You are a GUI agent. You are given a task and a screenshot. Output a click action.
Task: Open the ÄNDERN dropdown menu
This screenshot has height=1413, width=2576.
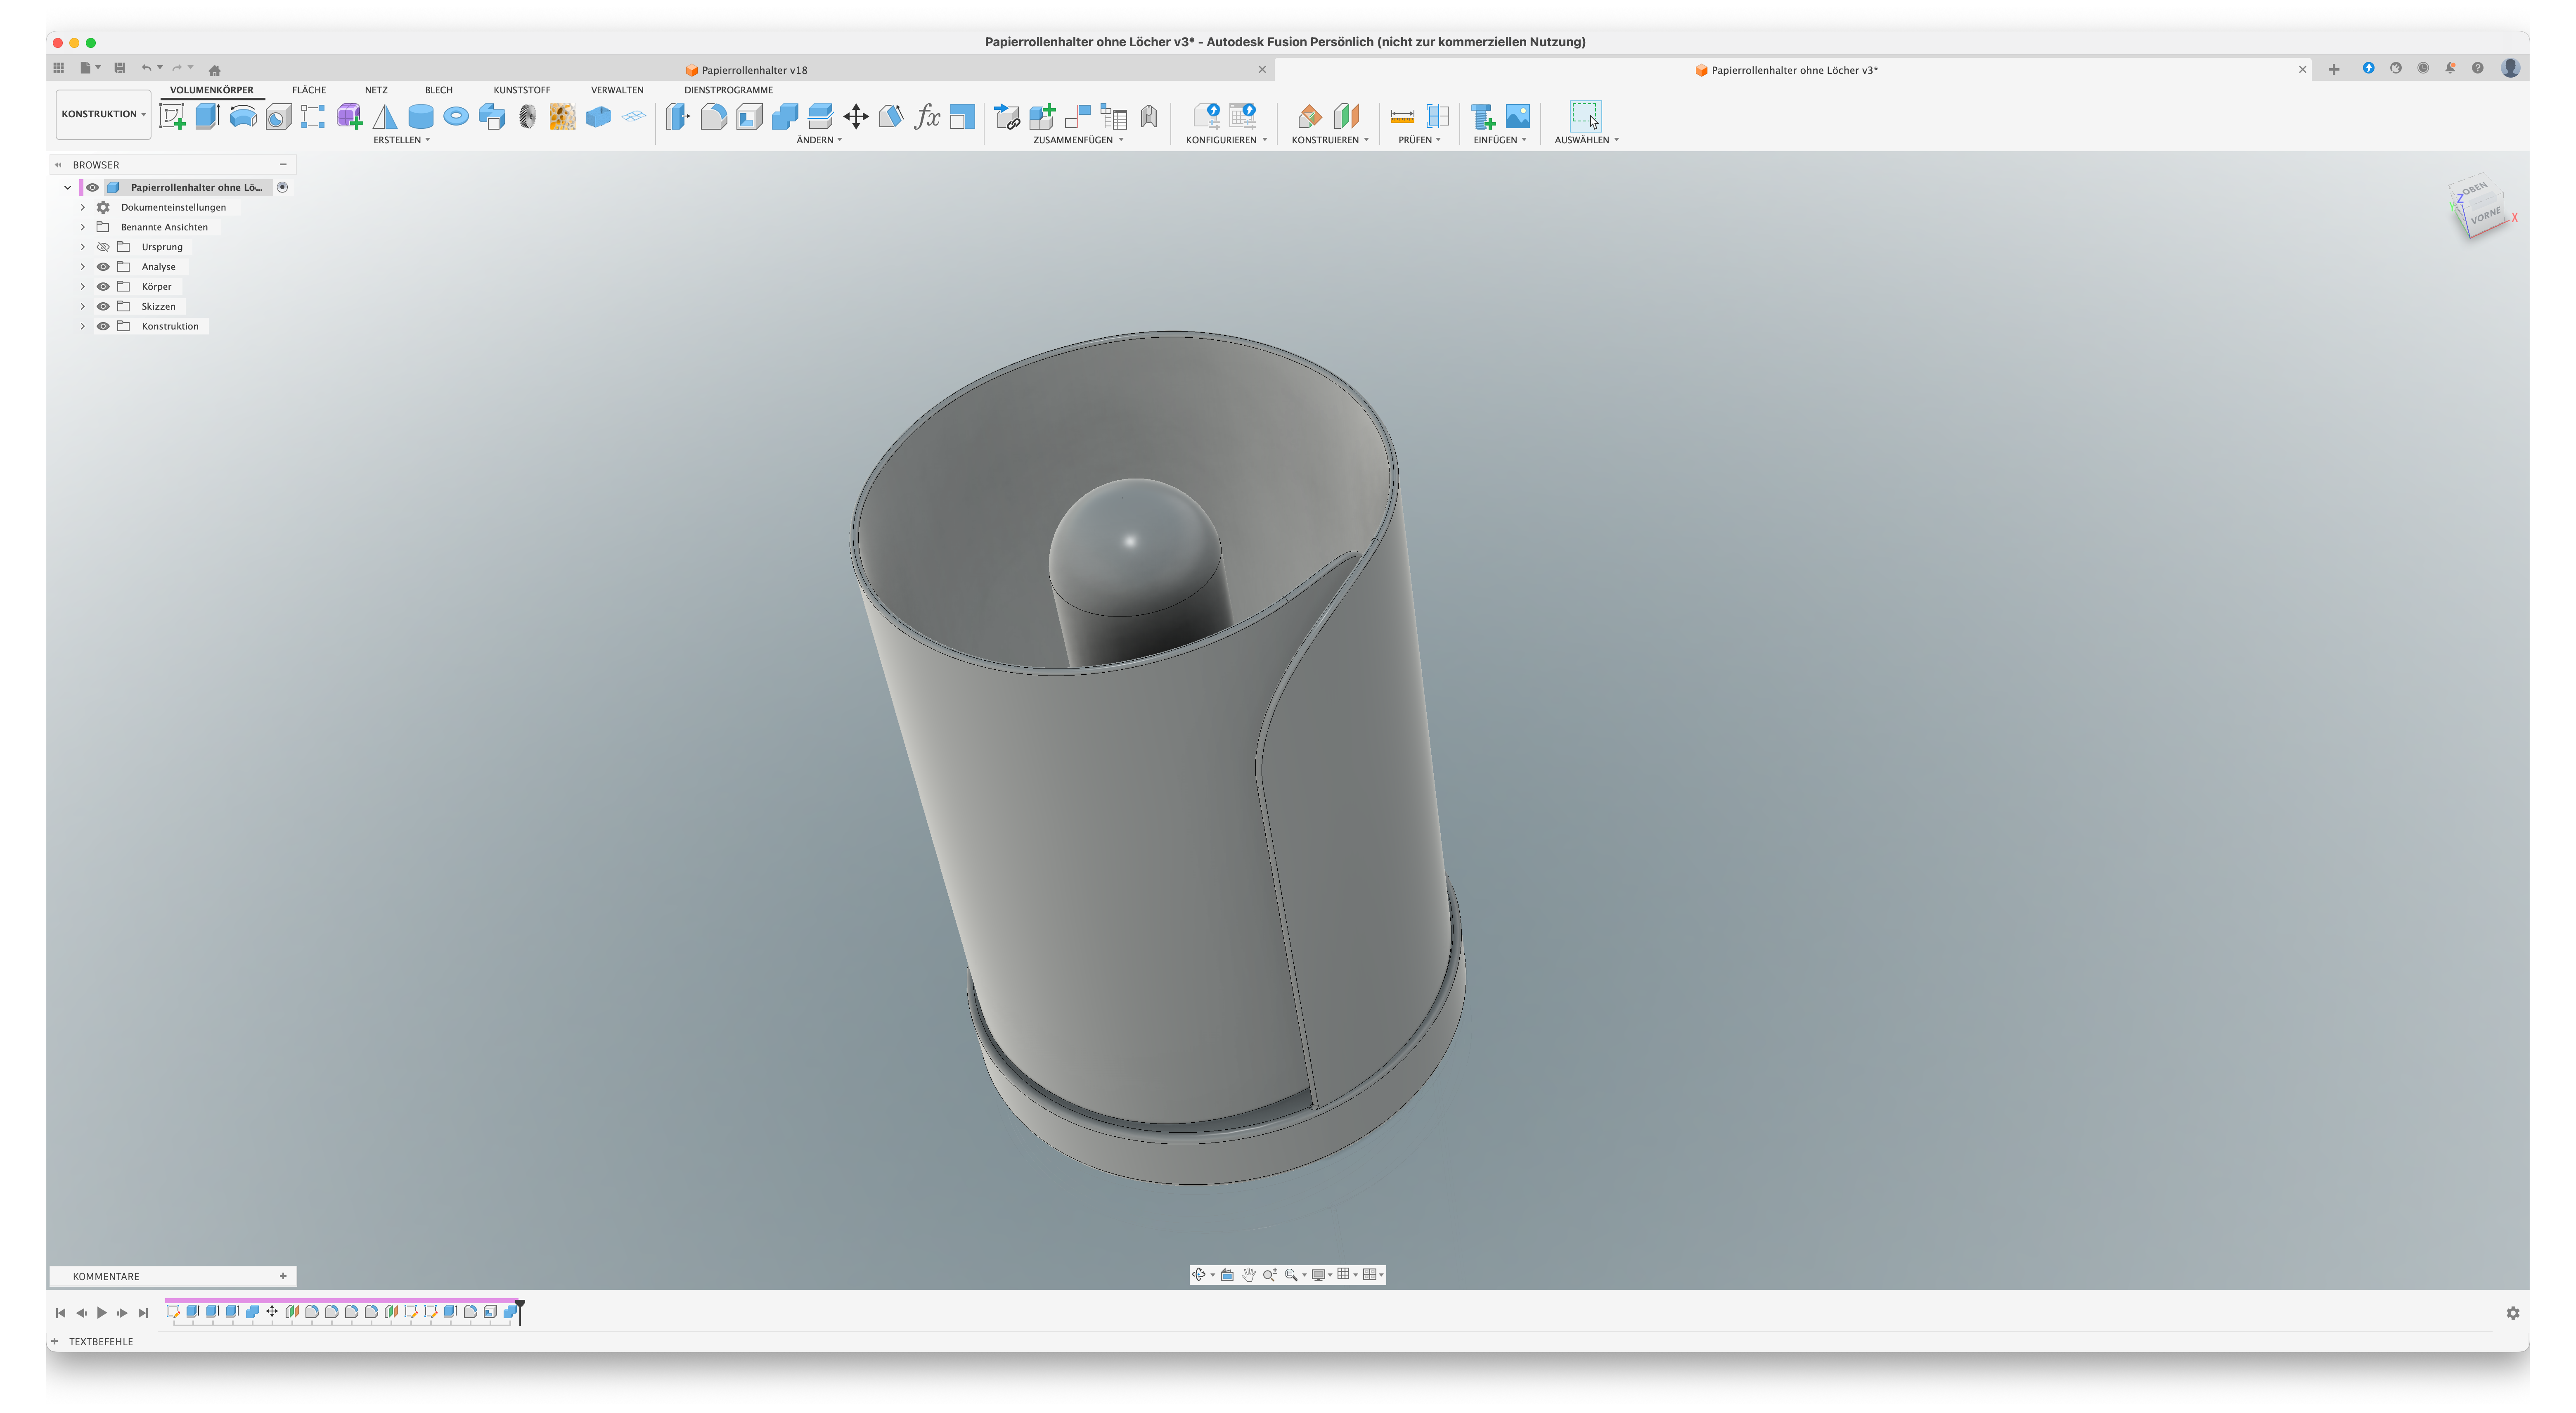click(x=819, y=140)
